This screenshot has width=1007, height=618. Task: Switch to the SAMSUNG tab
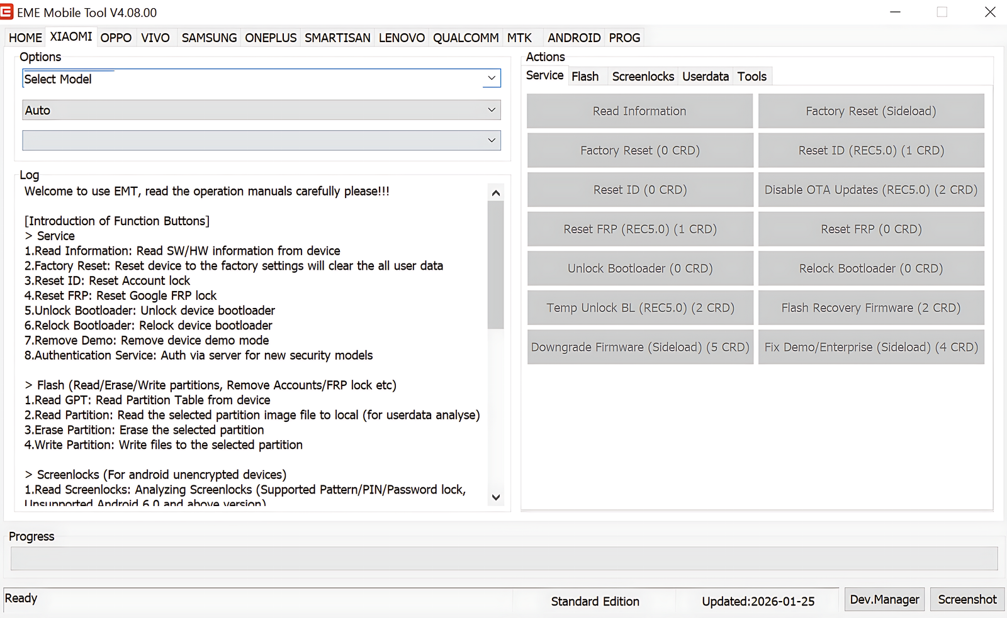(x=208, y=37)
